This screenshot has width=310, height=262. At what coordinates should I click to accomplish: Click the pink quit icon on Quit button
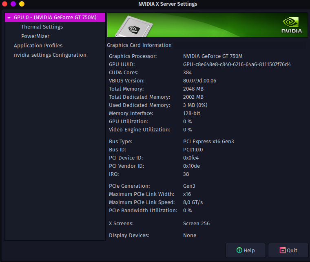click(x=283, y=250)
